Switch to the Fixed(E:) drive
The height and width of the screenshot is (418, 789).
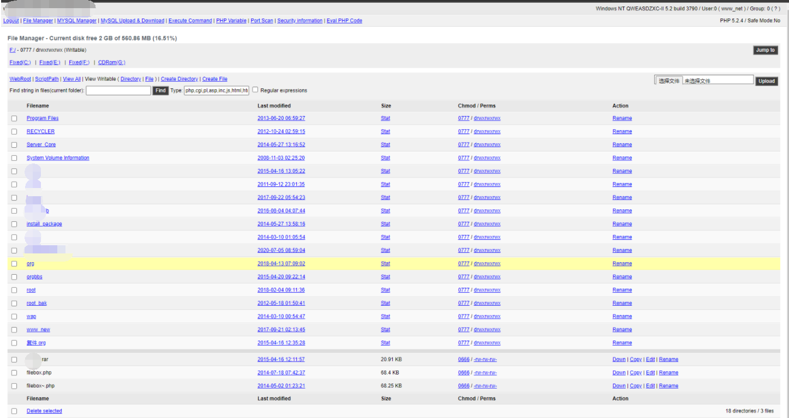coord(50,63)
